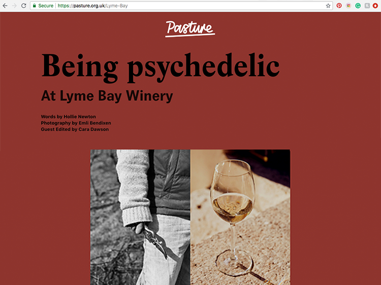Click the 'Being psychedelic' headline
Screen dimensions: 381x285
161,67
